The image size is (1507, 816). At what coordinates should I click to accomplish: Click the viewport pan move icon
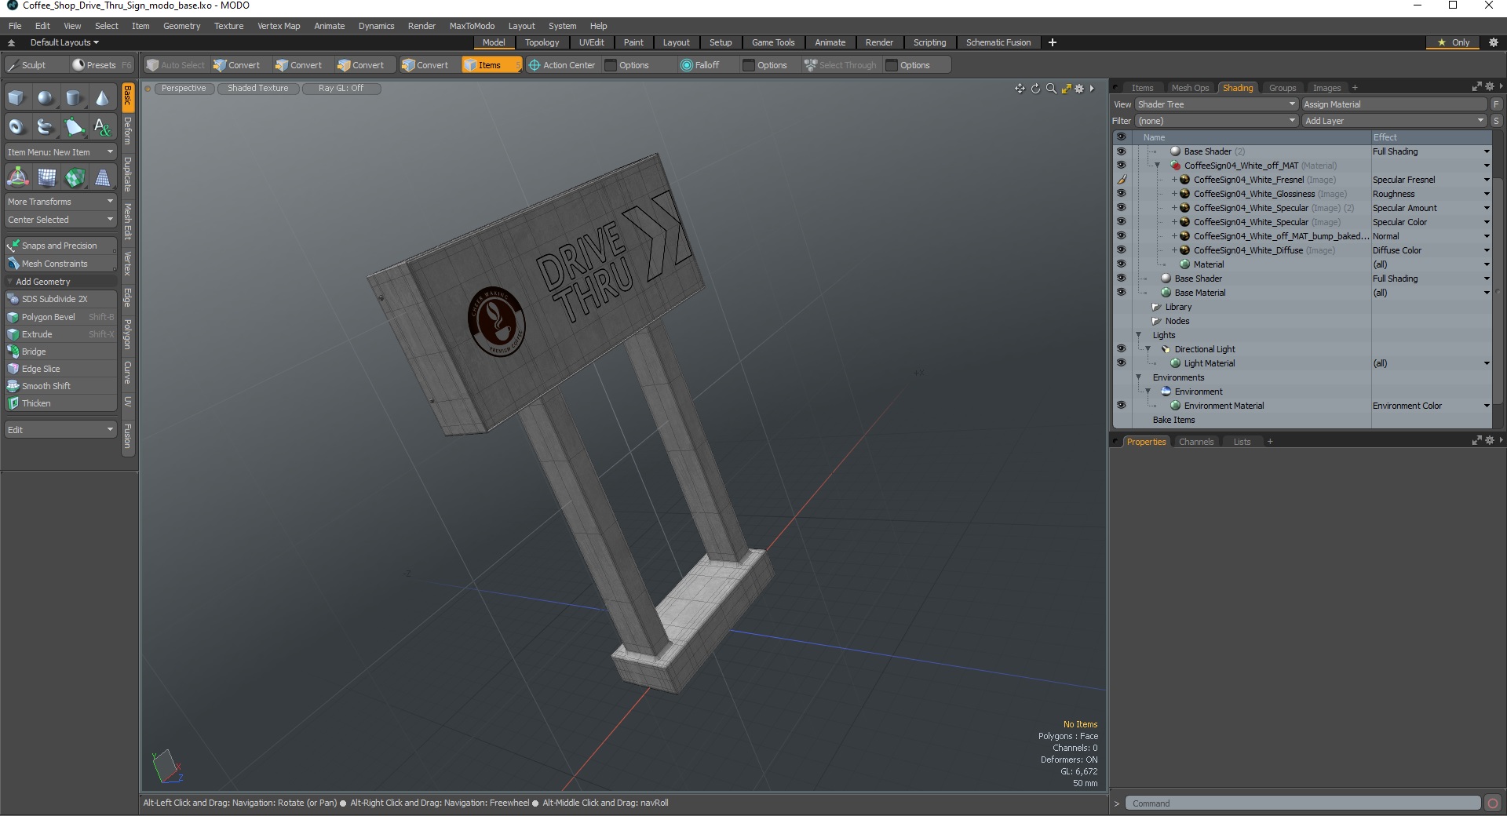click(1020, 89)
